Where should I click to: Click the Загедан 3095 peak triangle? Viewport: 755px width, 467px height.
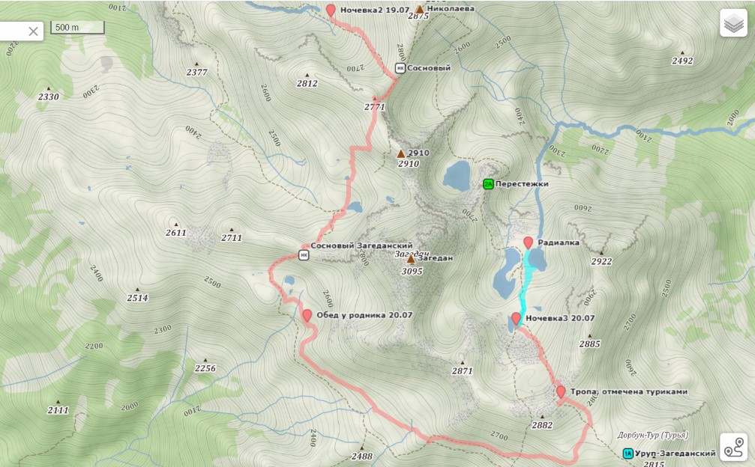point(411,260)
